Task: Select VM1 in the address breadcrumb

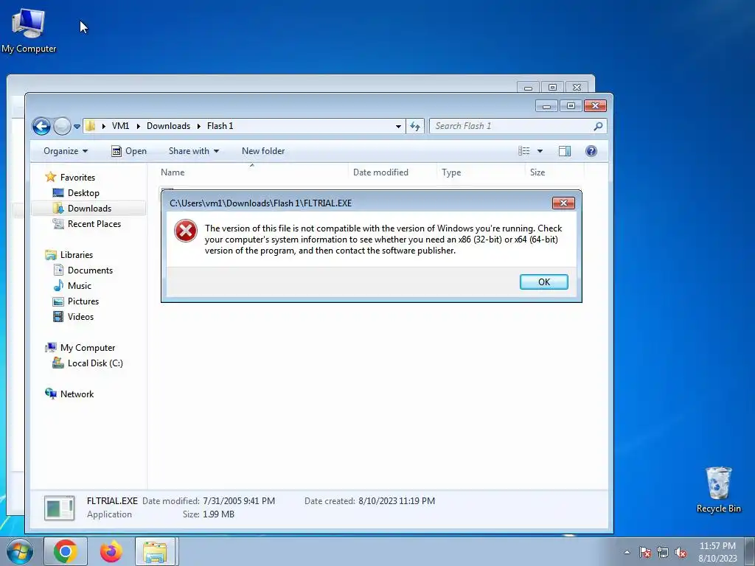Action: coord(120,126)
